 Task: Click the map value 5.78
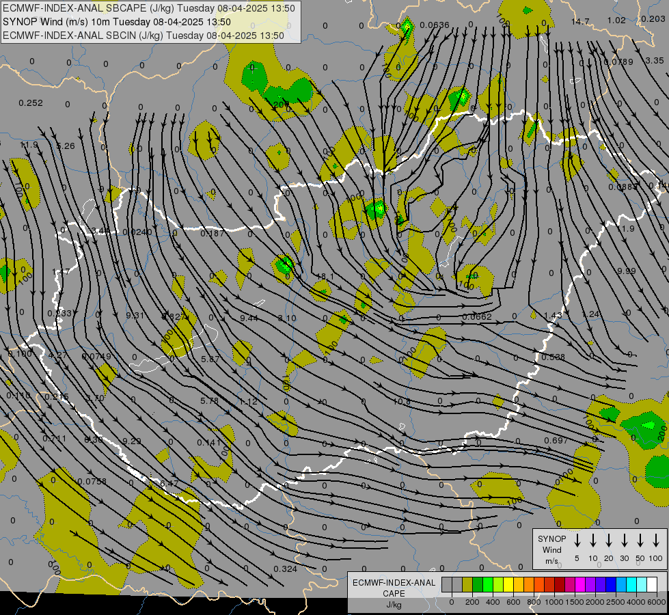point(209,401)
